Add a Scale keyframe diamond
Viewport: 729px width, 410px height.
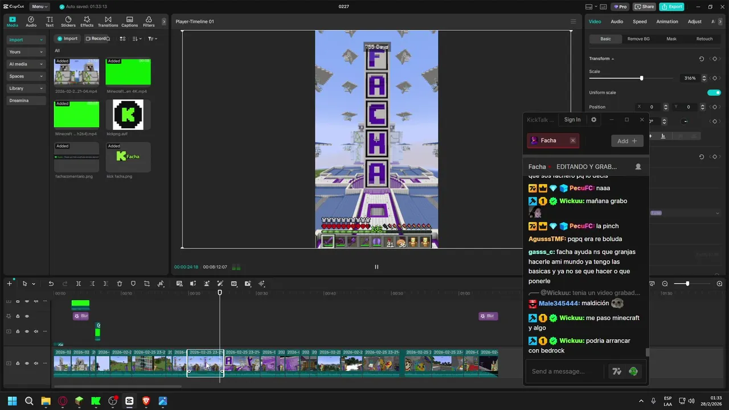coord(714,78)
